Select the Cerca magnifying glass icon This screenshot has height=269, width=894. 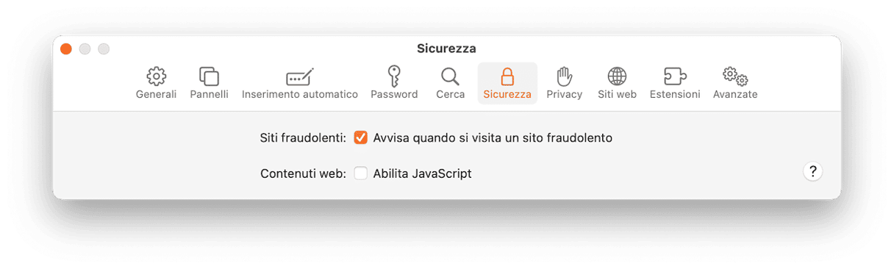pyautogui.click(x=450, y=76)
